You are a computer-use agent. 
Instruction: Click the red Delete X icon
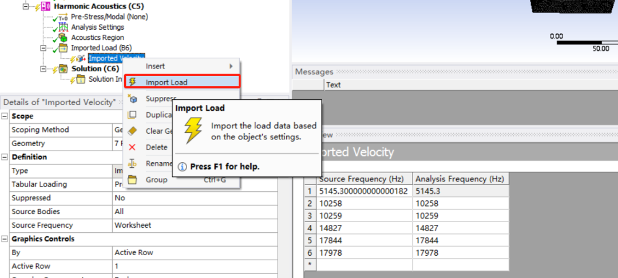[x=132, y=147]
